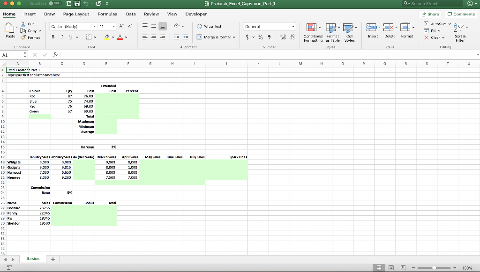Expand the Underline style dropdown arrow

[x=77, y=37]
